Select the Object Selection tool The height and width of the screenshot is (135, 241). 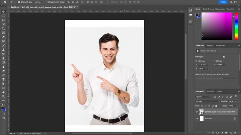click(x=3, y=24)
